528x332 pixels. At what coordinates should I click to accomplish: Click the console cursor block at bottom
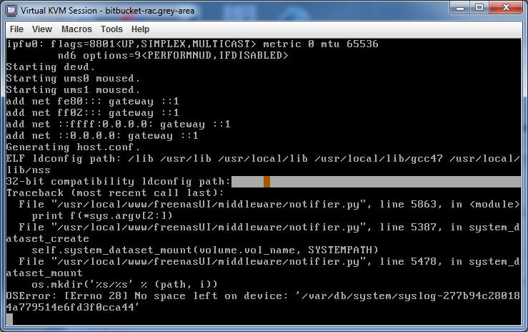tap(9, 319)
